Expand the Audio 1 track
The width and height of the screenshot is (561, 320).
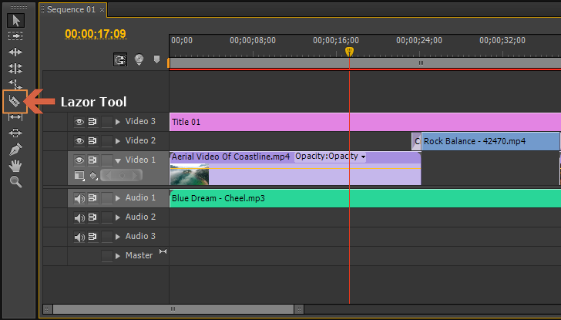pos(118,198)
